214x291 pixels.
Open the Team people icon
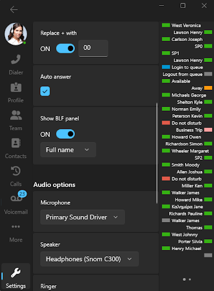coord(16,115)
